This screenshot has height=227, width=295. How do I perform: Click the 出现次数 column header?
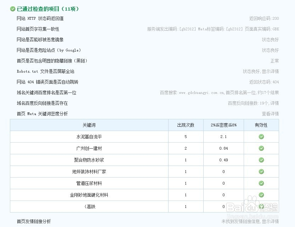pos(186,125)
